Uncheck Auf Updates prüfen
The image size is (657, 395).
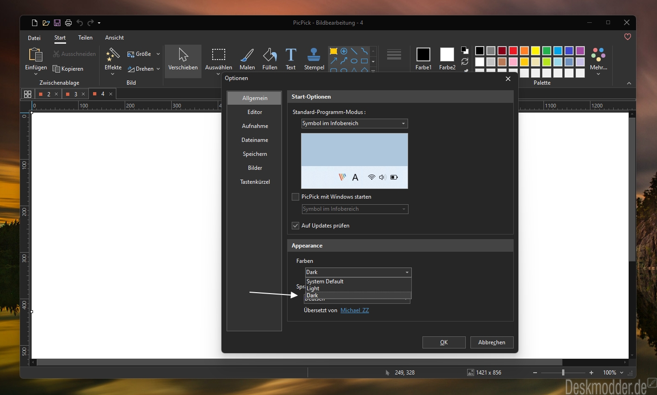(x=295, y=226)
